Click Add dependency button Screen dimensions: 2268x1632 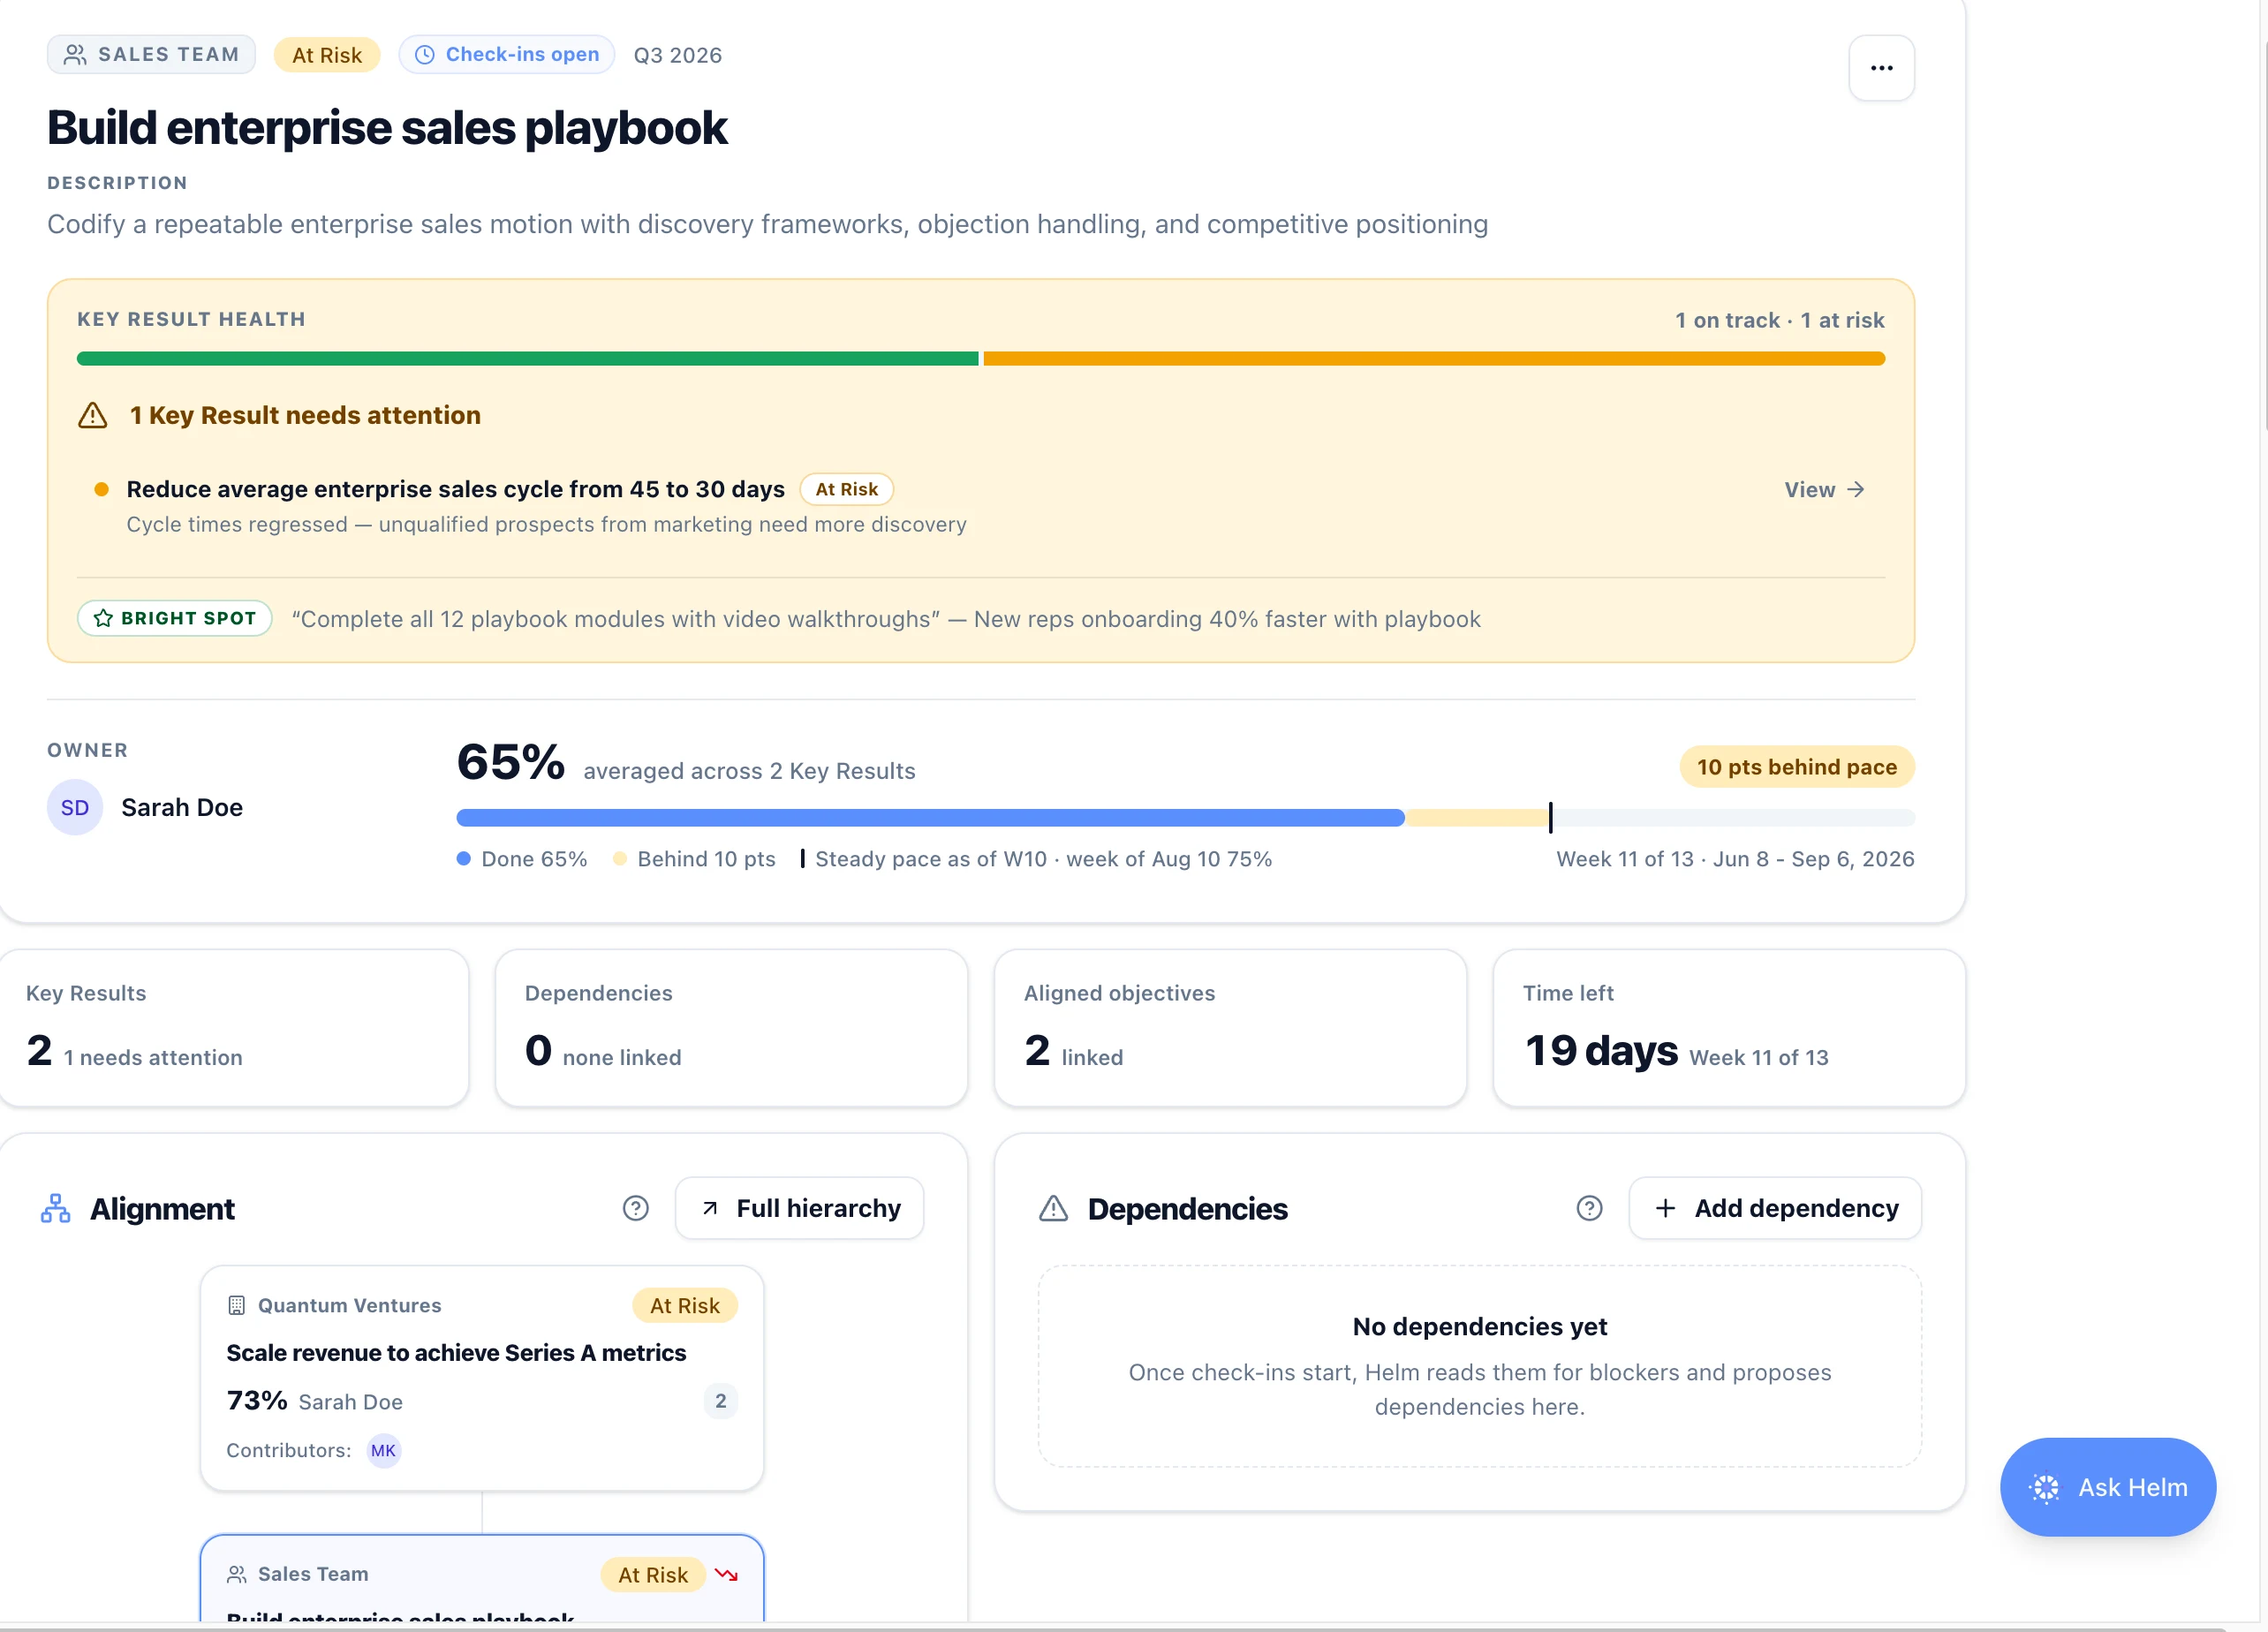click(1775, 1208)
